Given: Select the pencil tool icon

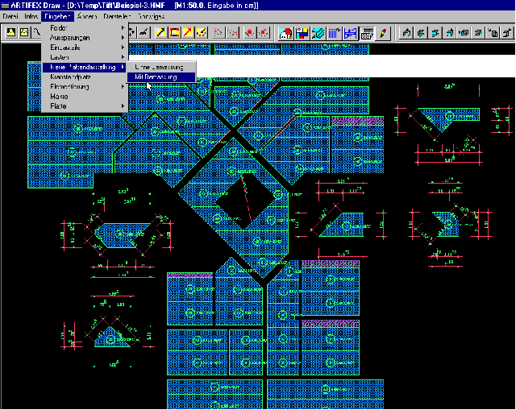Looking at the screenshot, I should pyautogui.click(x=384, y=32).
